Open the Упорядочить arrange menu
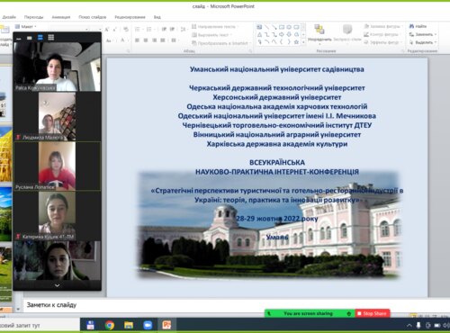The image size is (450, 333). click(x=319, y=33)
